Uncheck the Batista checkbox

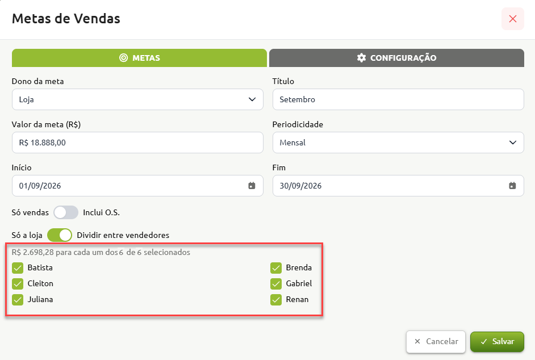point(18,268)
